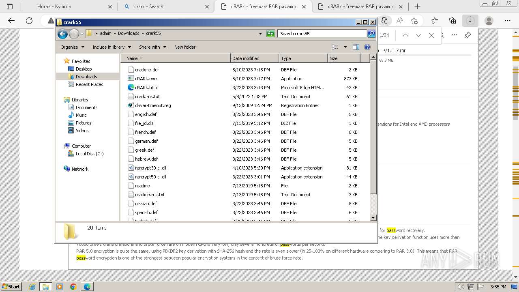Image resolution: width=519 pixels, height=292 pixels.
Task: Open Chrome from the taskbar
Action: tap(73, 287)
